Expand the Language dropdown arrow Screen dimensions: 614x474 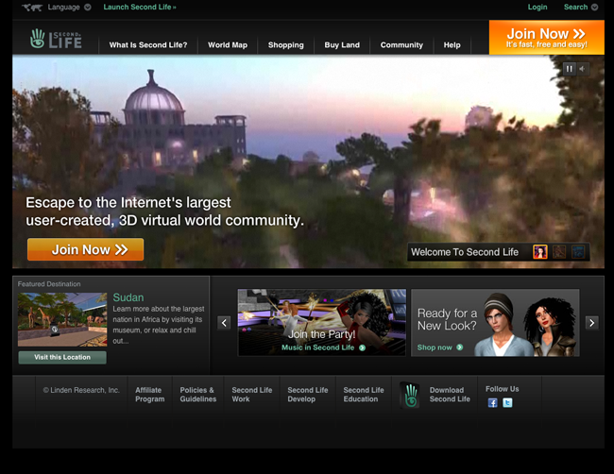coord(88,7)
